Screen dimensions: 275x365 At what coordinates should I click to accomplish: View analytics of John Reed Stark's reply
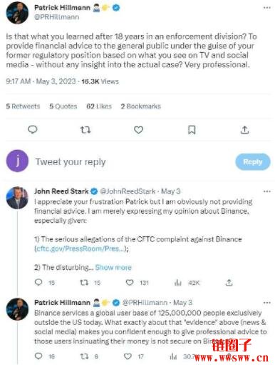coord(178,283)
